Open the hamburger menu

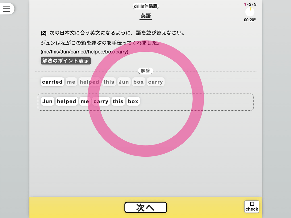tap(7, 9)
